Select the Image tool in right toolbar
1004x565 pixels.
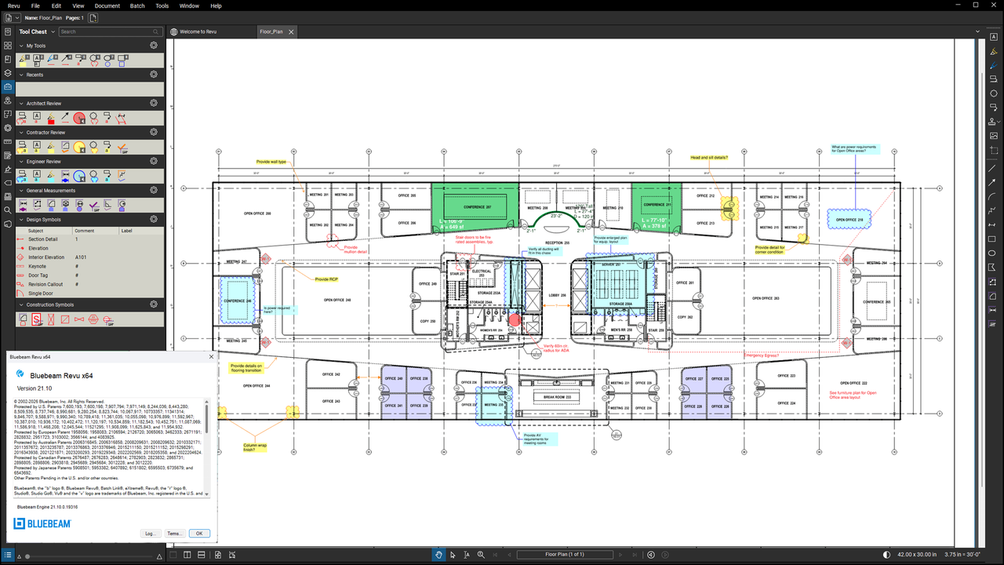coord(993,136)
